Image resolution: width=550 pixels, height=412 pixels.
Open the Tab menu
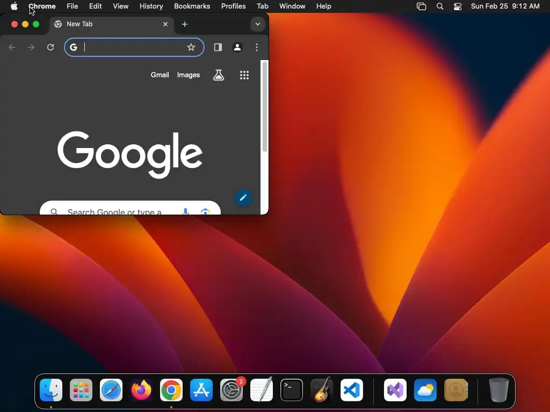[x=262, y=6]
